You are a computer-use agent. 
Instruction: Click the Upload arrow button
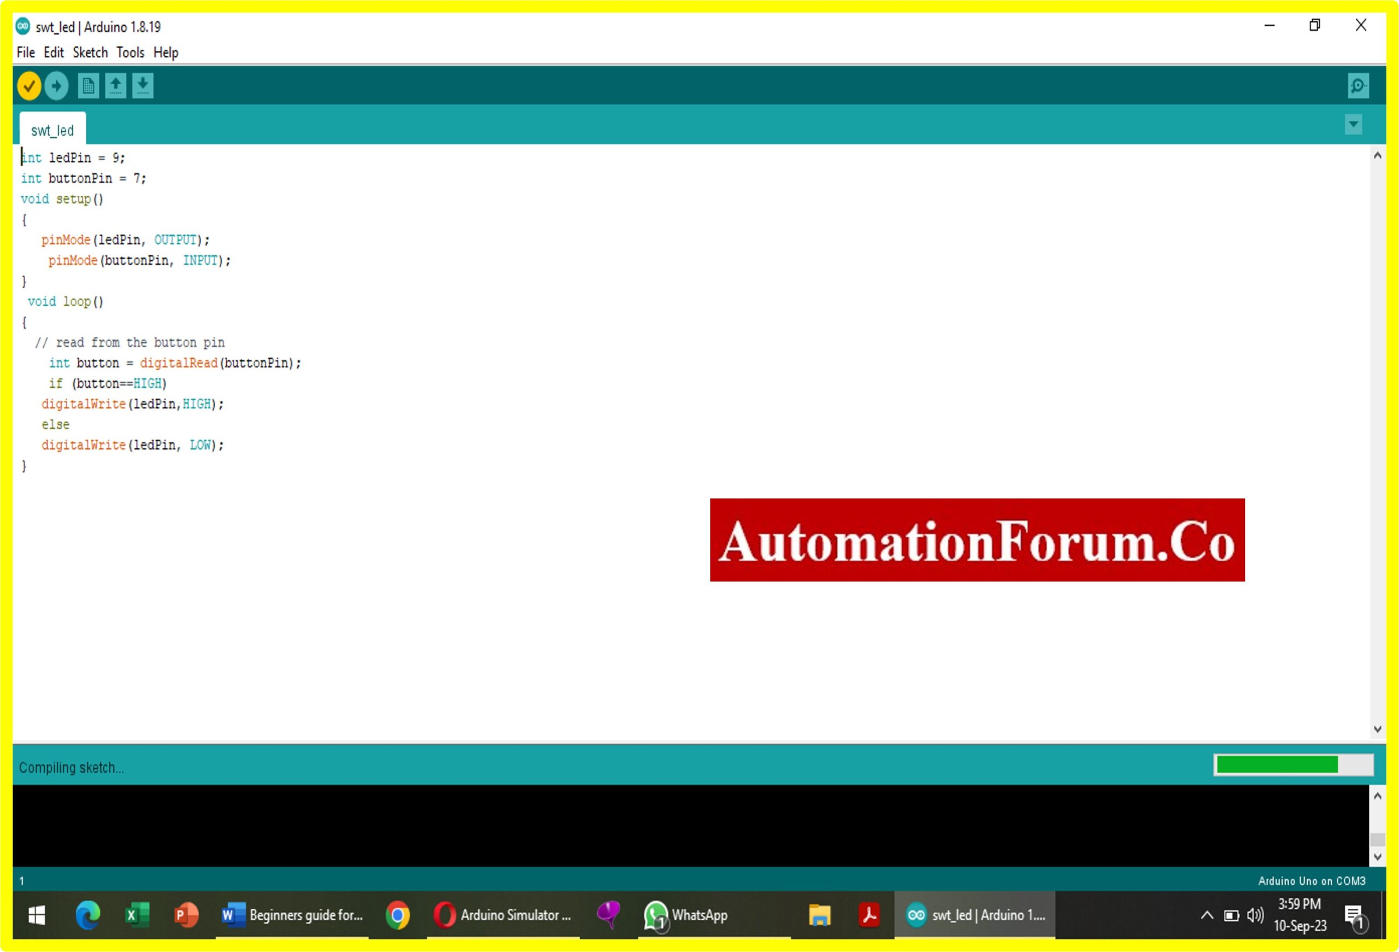(x=57, y=85)
